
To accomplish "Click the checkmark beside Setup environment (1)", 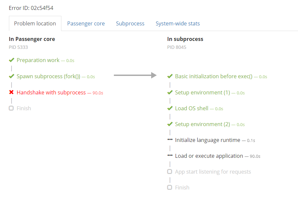I will pos(170,92).
